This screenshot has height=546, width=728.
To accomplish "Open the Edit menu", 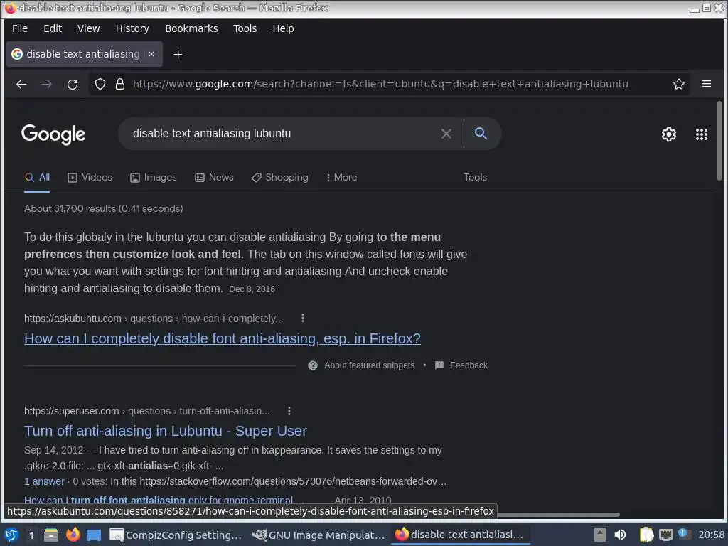I will pos(53,28).
